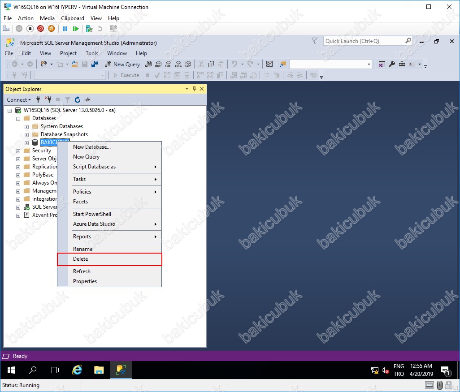This screenshot has height=392, width=460.
Task: Select the PolyBase tree item
Action: (43, 175)
